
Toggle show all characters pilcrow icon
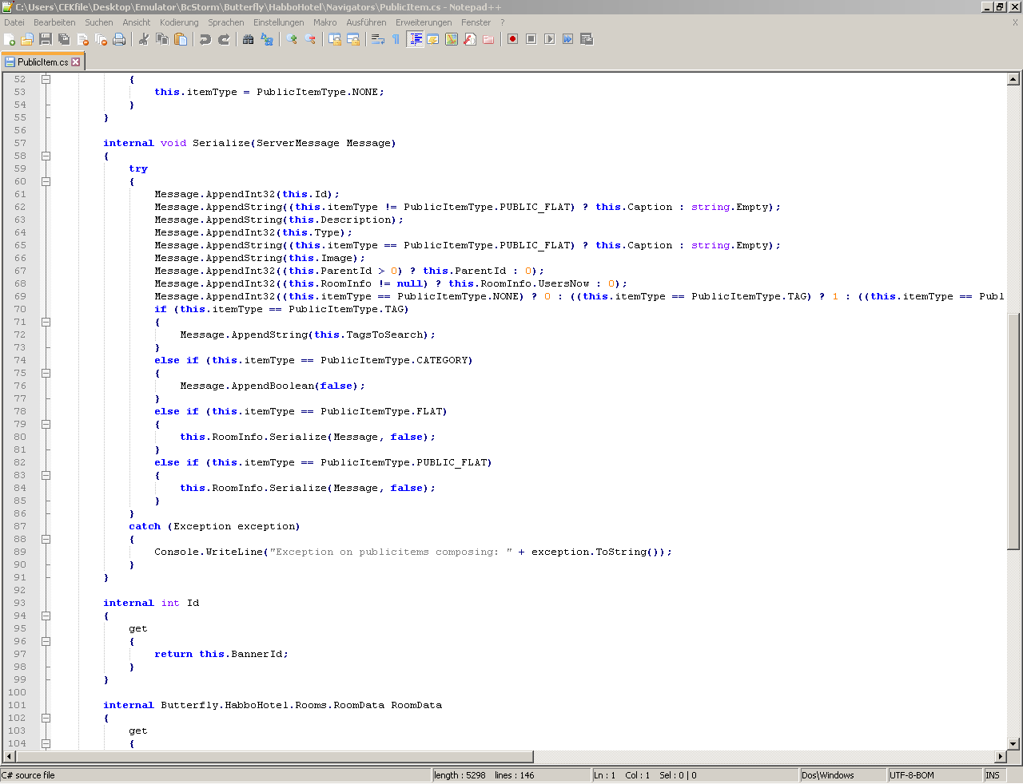point(396,39)
